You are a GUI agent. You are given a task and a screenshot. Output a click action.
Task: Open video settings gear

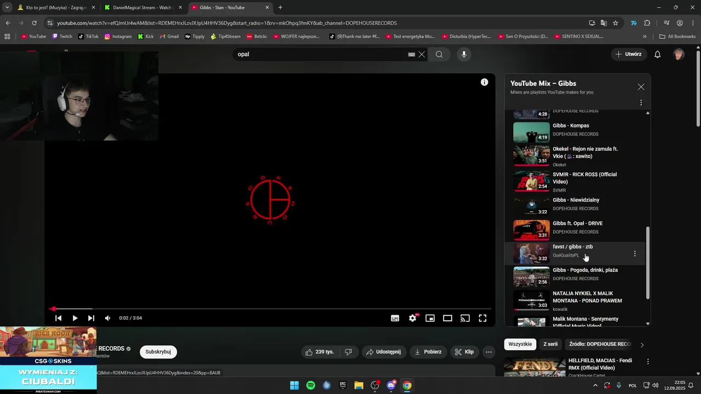click(413, 318)
